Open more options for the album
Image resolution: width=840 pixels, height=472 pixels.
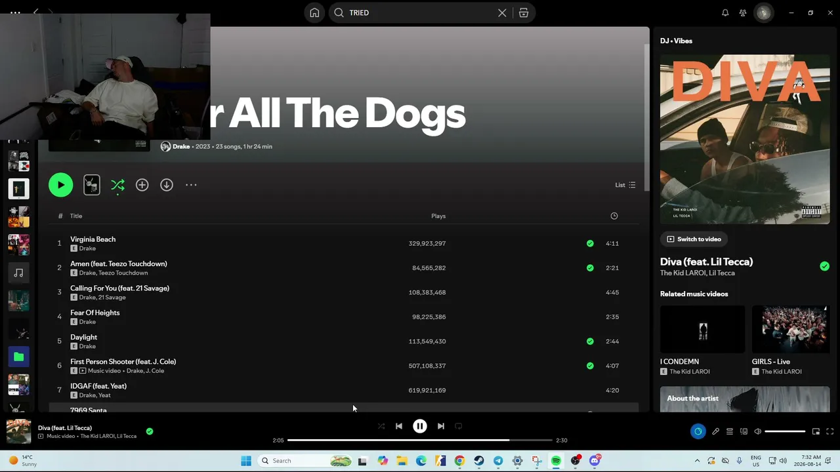point(191,185)
